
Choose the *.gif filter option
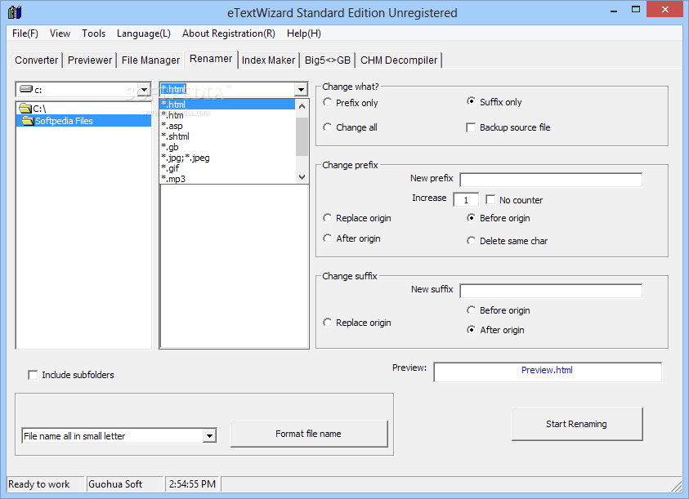227,167
